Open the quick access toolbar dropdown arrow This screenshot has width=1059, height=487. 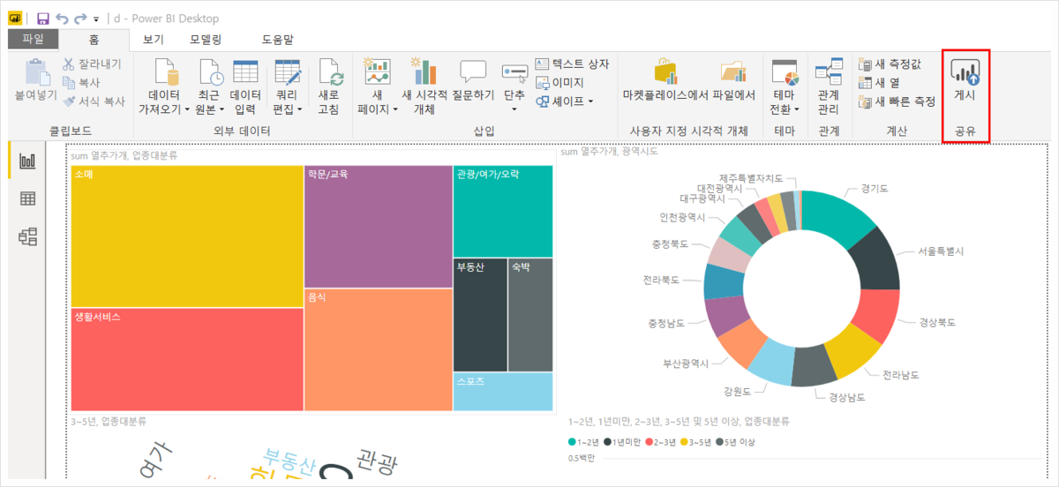tap(95, 19)
